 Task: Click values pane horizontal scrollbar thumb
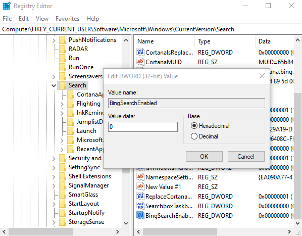pyautogui.click(x=180, y=231)
